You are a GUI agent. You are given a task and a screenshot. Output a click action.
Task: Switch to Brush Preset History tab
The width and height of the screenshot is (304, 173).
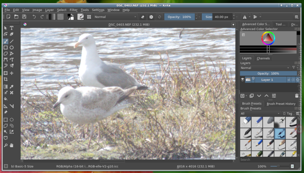tap(281, 104)
